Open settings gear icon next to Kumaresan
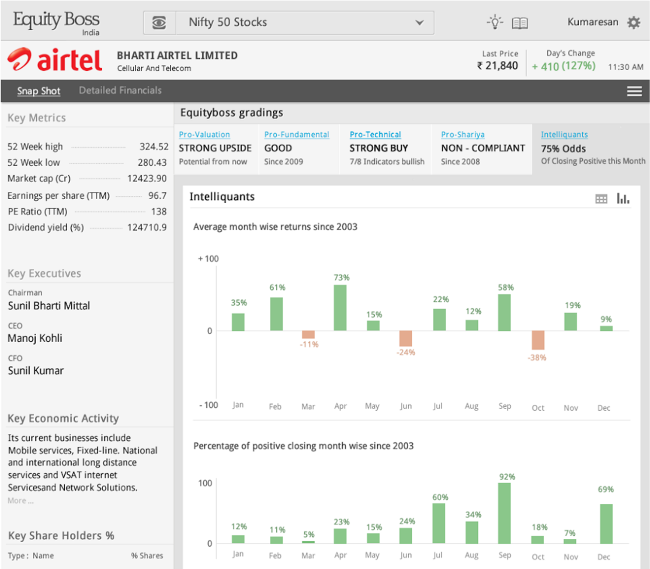The width and height of the screenshot is (650, 569). pyautogui.click(x=633, y=22)
